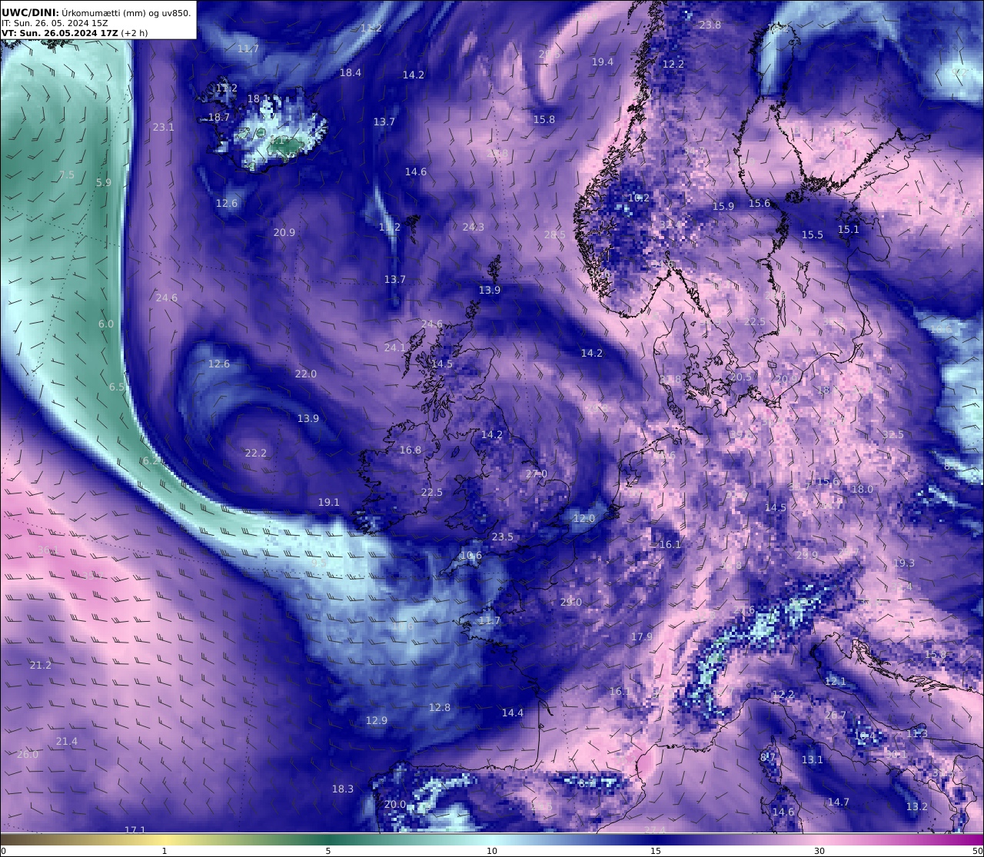Select the 21.2 value label
Image resolution: width=984 pixels, height=857 pixels.
coord(41,666)
